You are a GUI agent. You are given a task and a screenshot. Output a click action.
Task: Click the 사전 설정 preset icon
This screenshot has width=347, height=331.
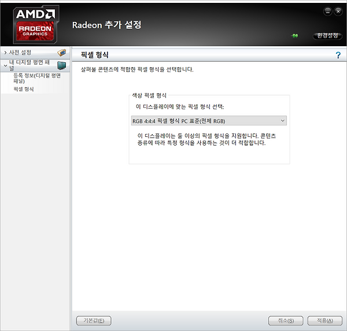pyautogui.click(x=61, y=53)
